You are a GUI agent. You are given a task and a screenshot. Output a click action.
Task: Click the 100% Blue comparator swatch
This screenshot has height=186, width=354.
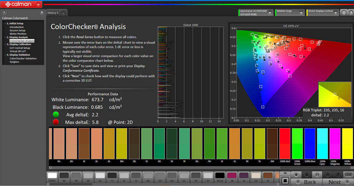(x=310, y=144)
